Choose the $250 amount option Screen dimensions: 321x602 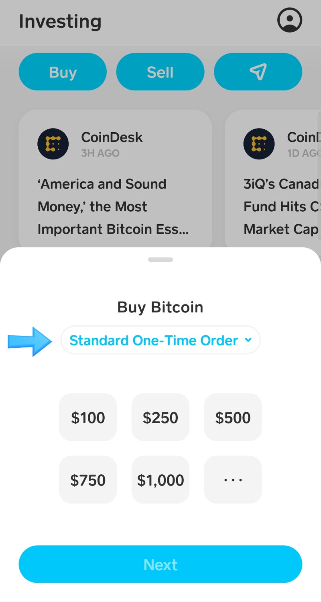pyautogui.click(x=160, y=417)
